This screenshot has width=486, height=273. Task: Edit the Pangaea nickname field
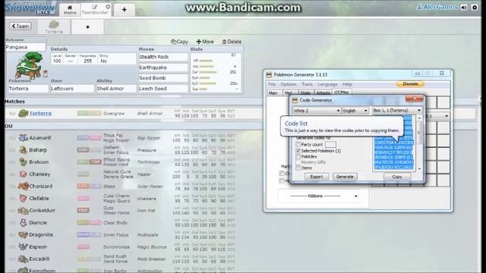pyautogui.click(x=25, y=47)
